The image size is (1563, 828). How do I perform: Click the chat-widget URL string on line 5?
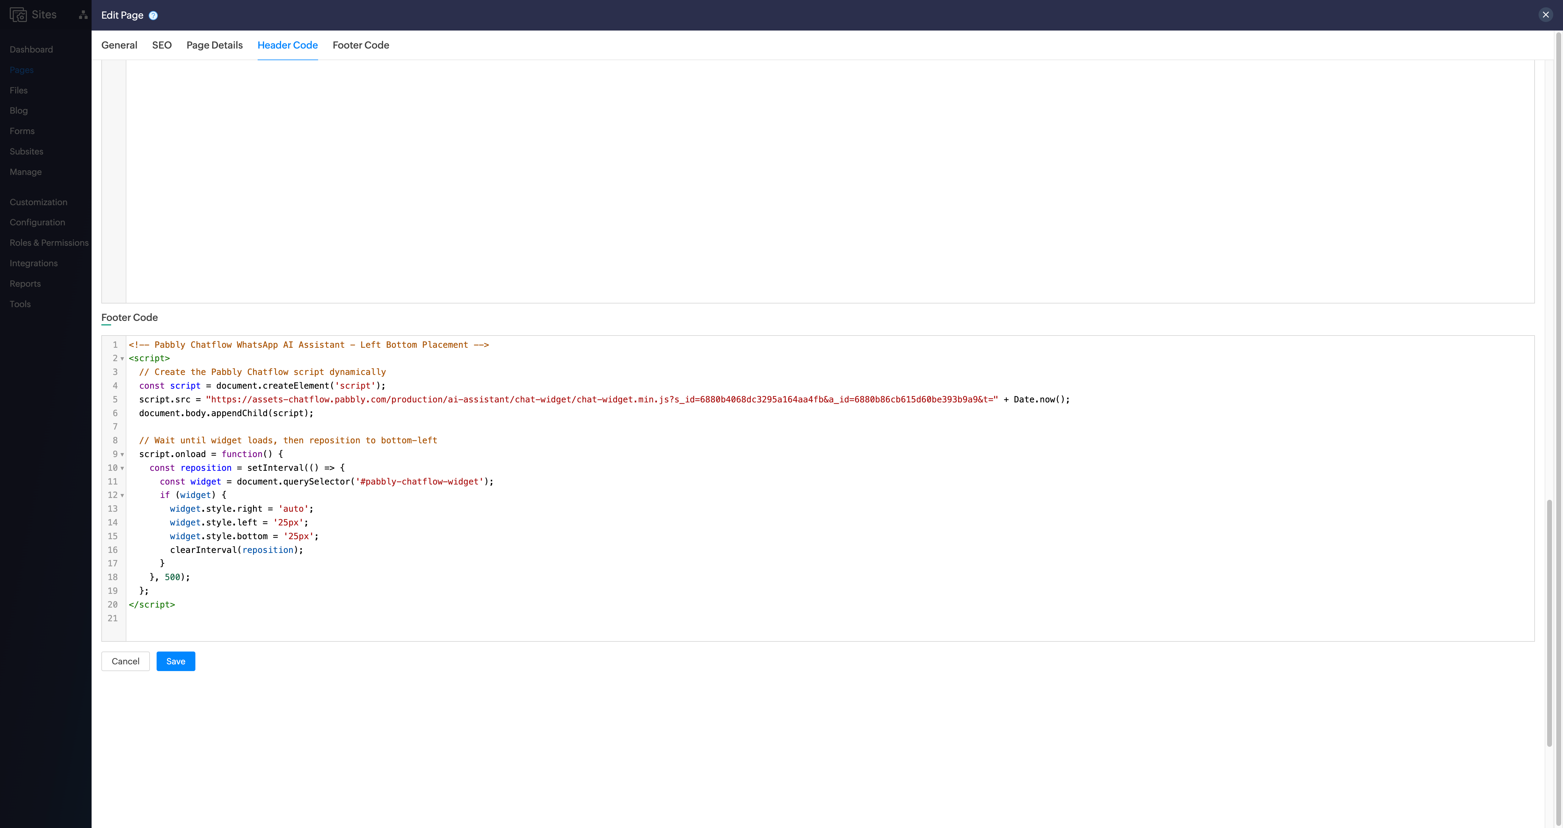pos(601,399)
